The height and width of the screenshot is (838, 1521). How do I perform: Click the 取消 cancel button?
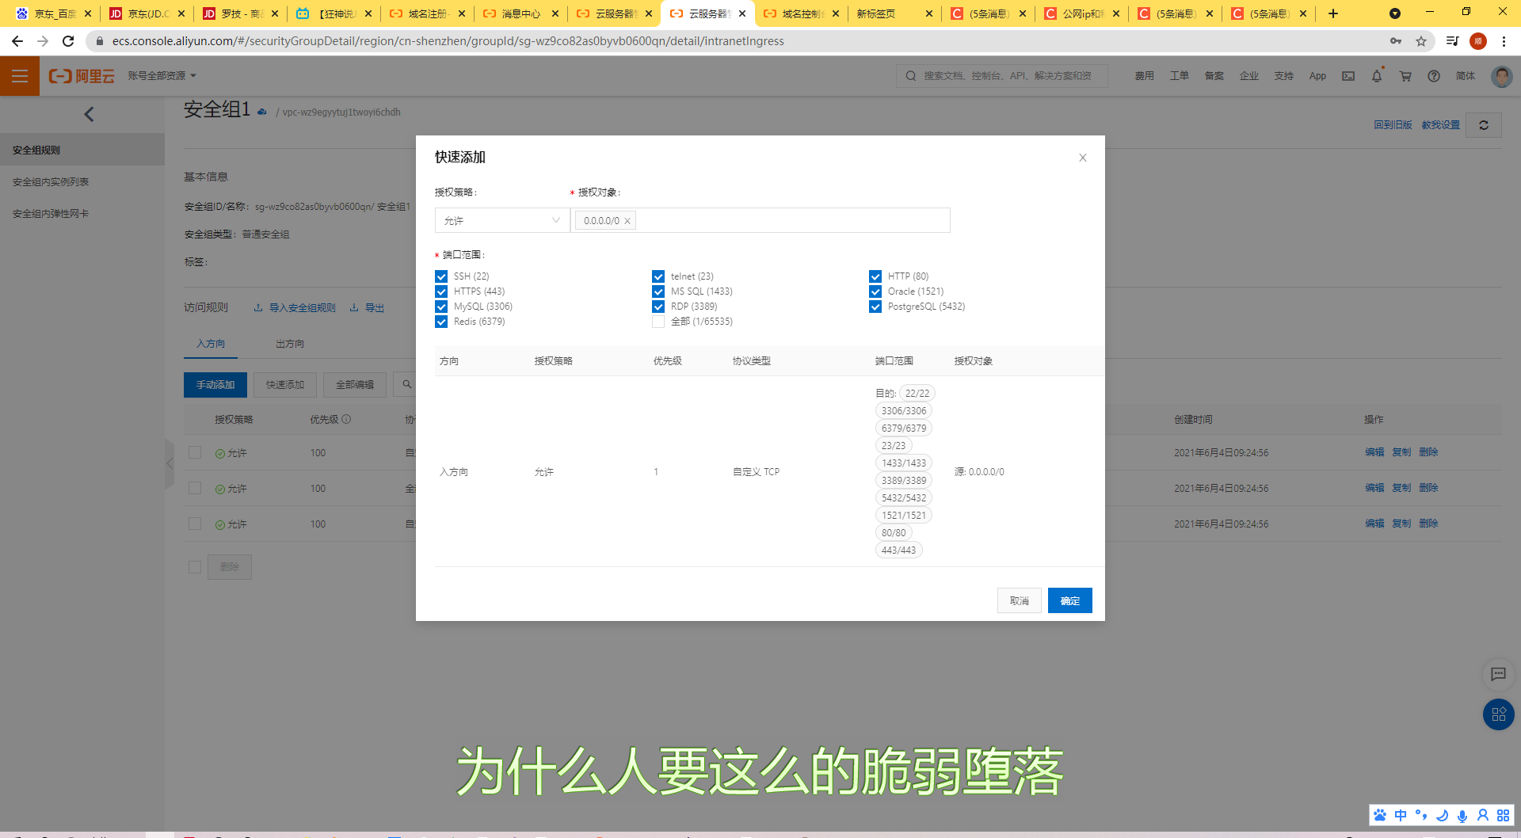(x=1020, y=600)
